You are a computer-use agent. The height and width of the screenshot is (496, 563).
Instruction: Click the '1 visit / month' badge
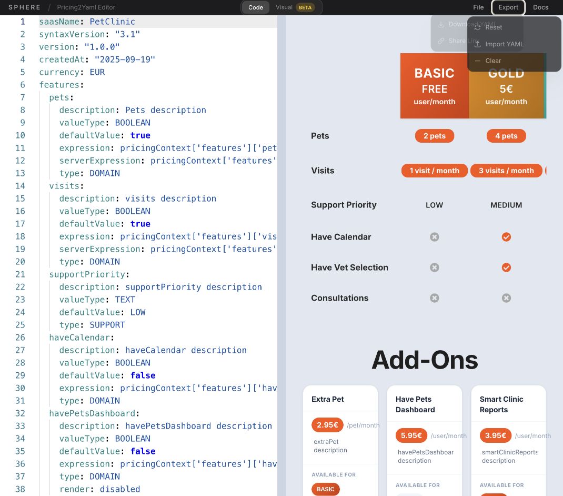[x=435, y=171]
